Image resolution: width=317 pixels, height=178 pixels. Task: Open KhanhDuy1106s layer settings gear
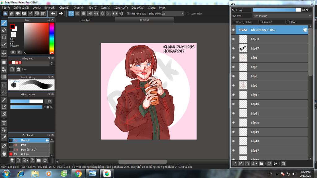[x=305, y=30]
